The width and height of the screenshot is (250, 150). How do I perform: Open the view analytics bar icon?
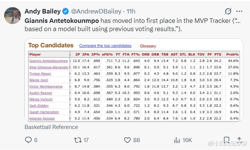177,140
